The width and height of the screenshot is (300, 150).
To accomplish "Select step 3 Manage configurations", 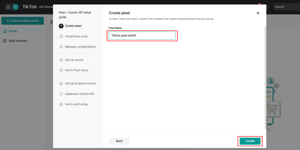I will click(x=77, y=47).
